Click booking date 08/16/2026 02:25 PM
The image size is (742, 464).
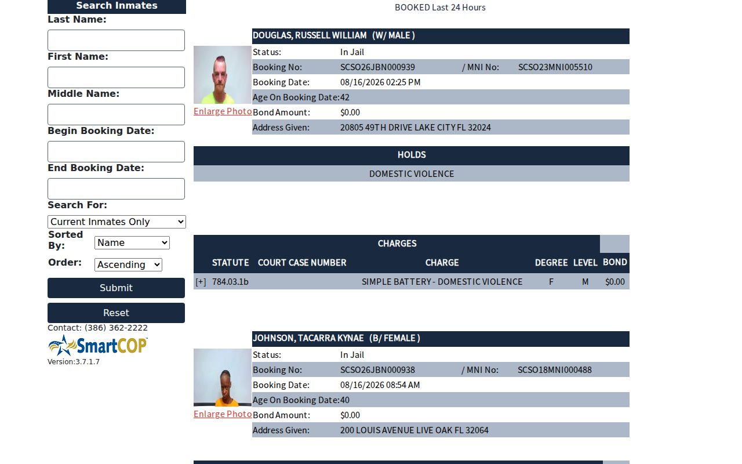(380, 82)
